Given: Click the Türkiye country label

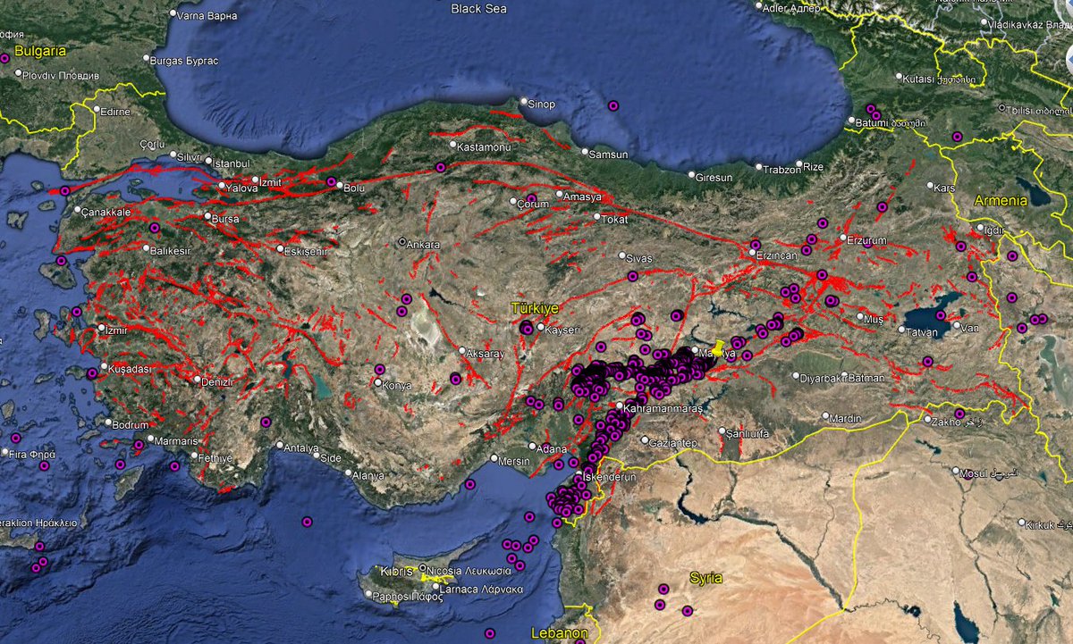Looking at the screenshot, I should (x=534, y=307).
